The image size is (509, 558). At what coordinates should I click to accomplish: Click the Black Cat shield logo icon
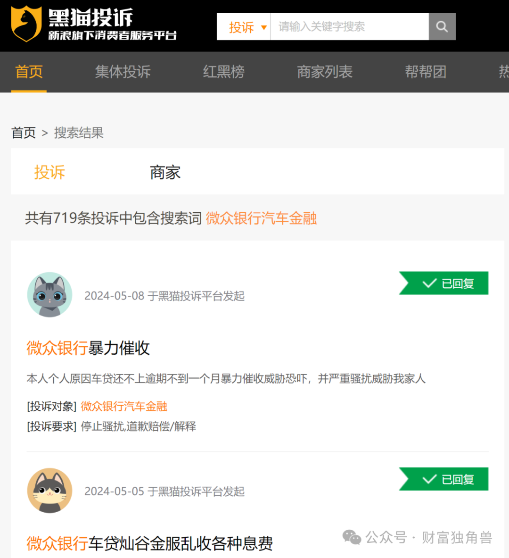click(x=26, y=24)
